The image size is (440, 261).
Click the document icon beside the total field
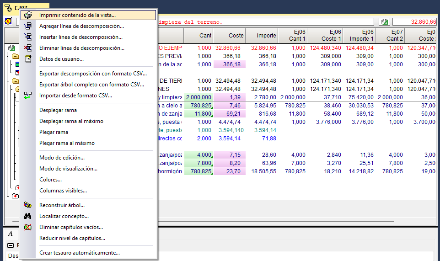(384, 21)
